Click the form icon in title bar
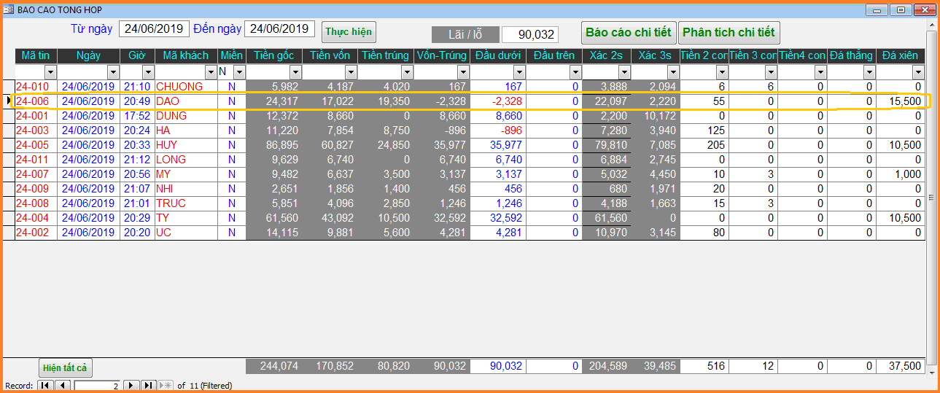 click(x=9, y=10)
